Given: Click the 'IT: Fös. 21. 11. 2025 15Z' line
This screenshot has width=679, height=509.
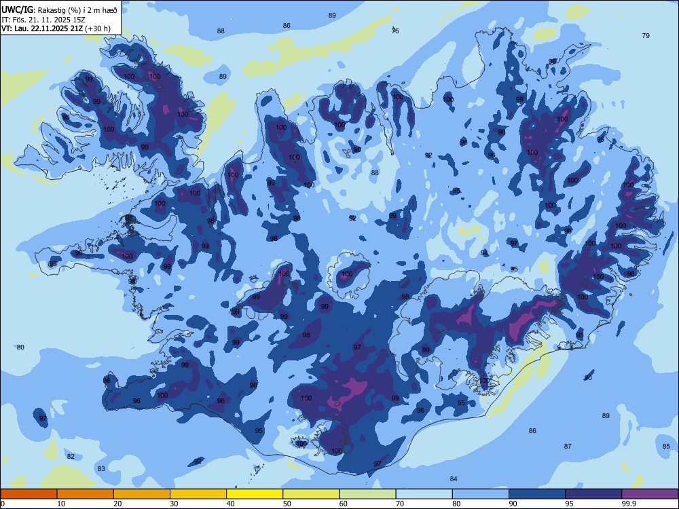Looking at the screenshot, I should pos(43,20).
